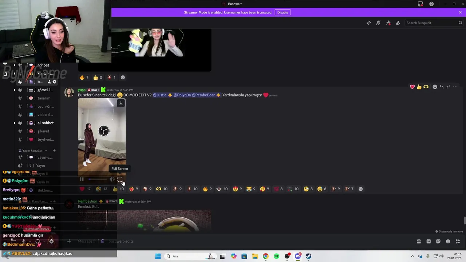Click the Windows Start button
466x262 pixels.
[x=158, y=256]
